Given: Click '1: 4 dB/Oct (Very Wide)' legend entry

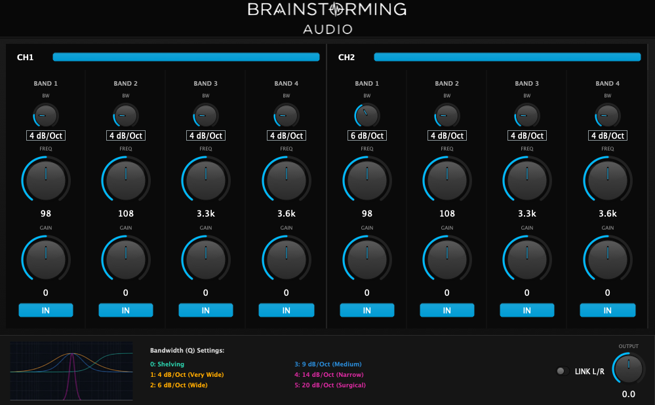Looking at the screenshot, I should (x=187, y=375).
